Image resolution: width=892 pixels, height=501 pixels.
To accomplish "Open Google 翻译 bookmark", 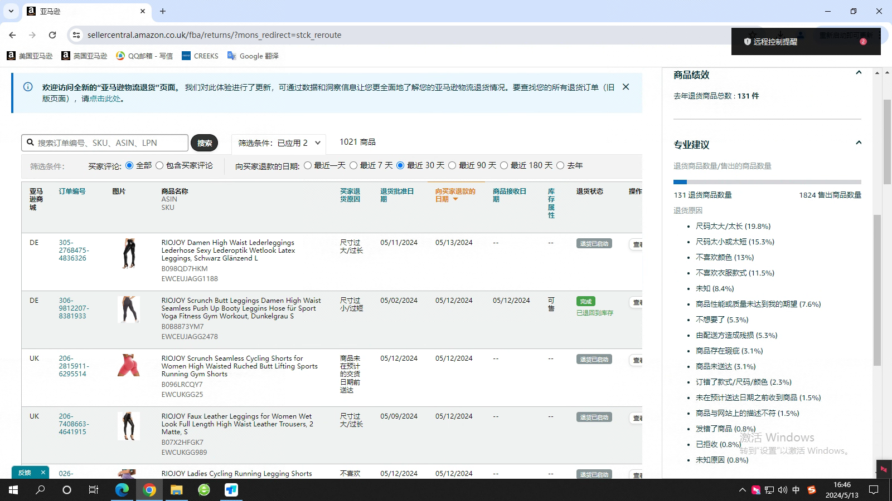I will point(253,56).
